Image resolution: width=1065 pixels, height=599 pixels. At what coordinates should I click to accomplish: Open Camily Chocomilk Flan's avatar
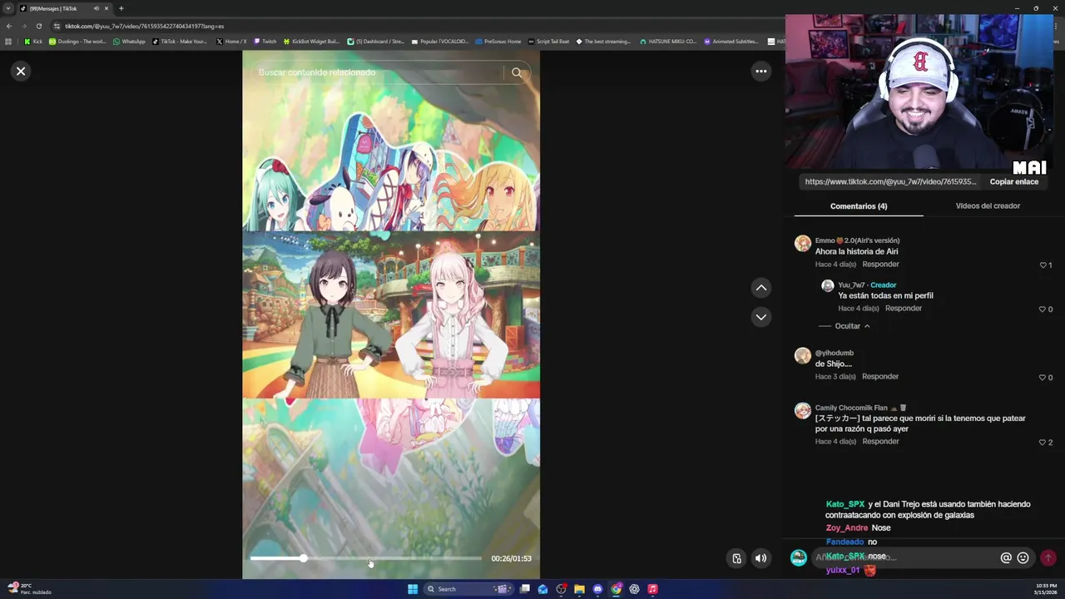coord(802,411)
